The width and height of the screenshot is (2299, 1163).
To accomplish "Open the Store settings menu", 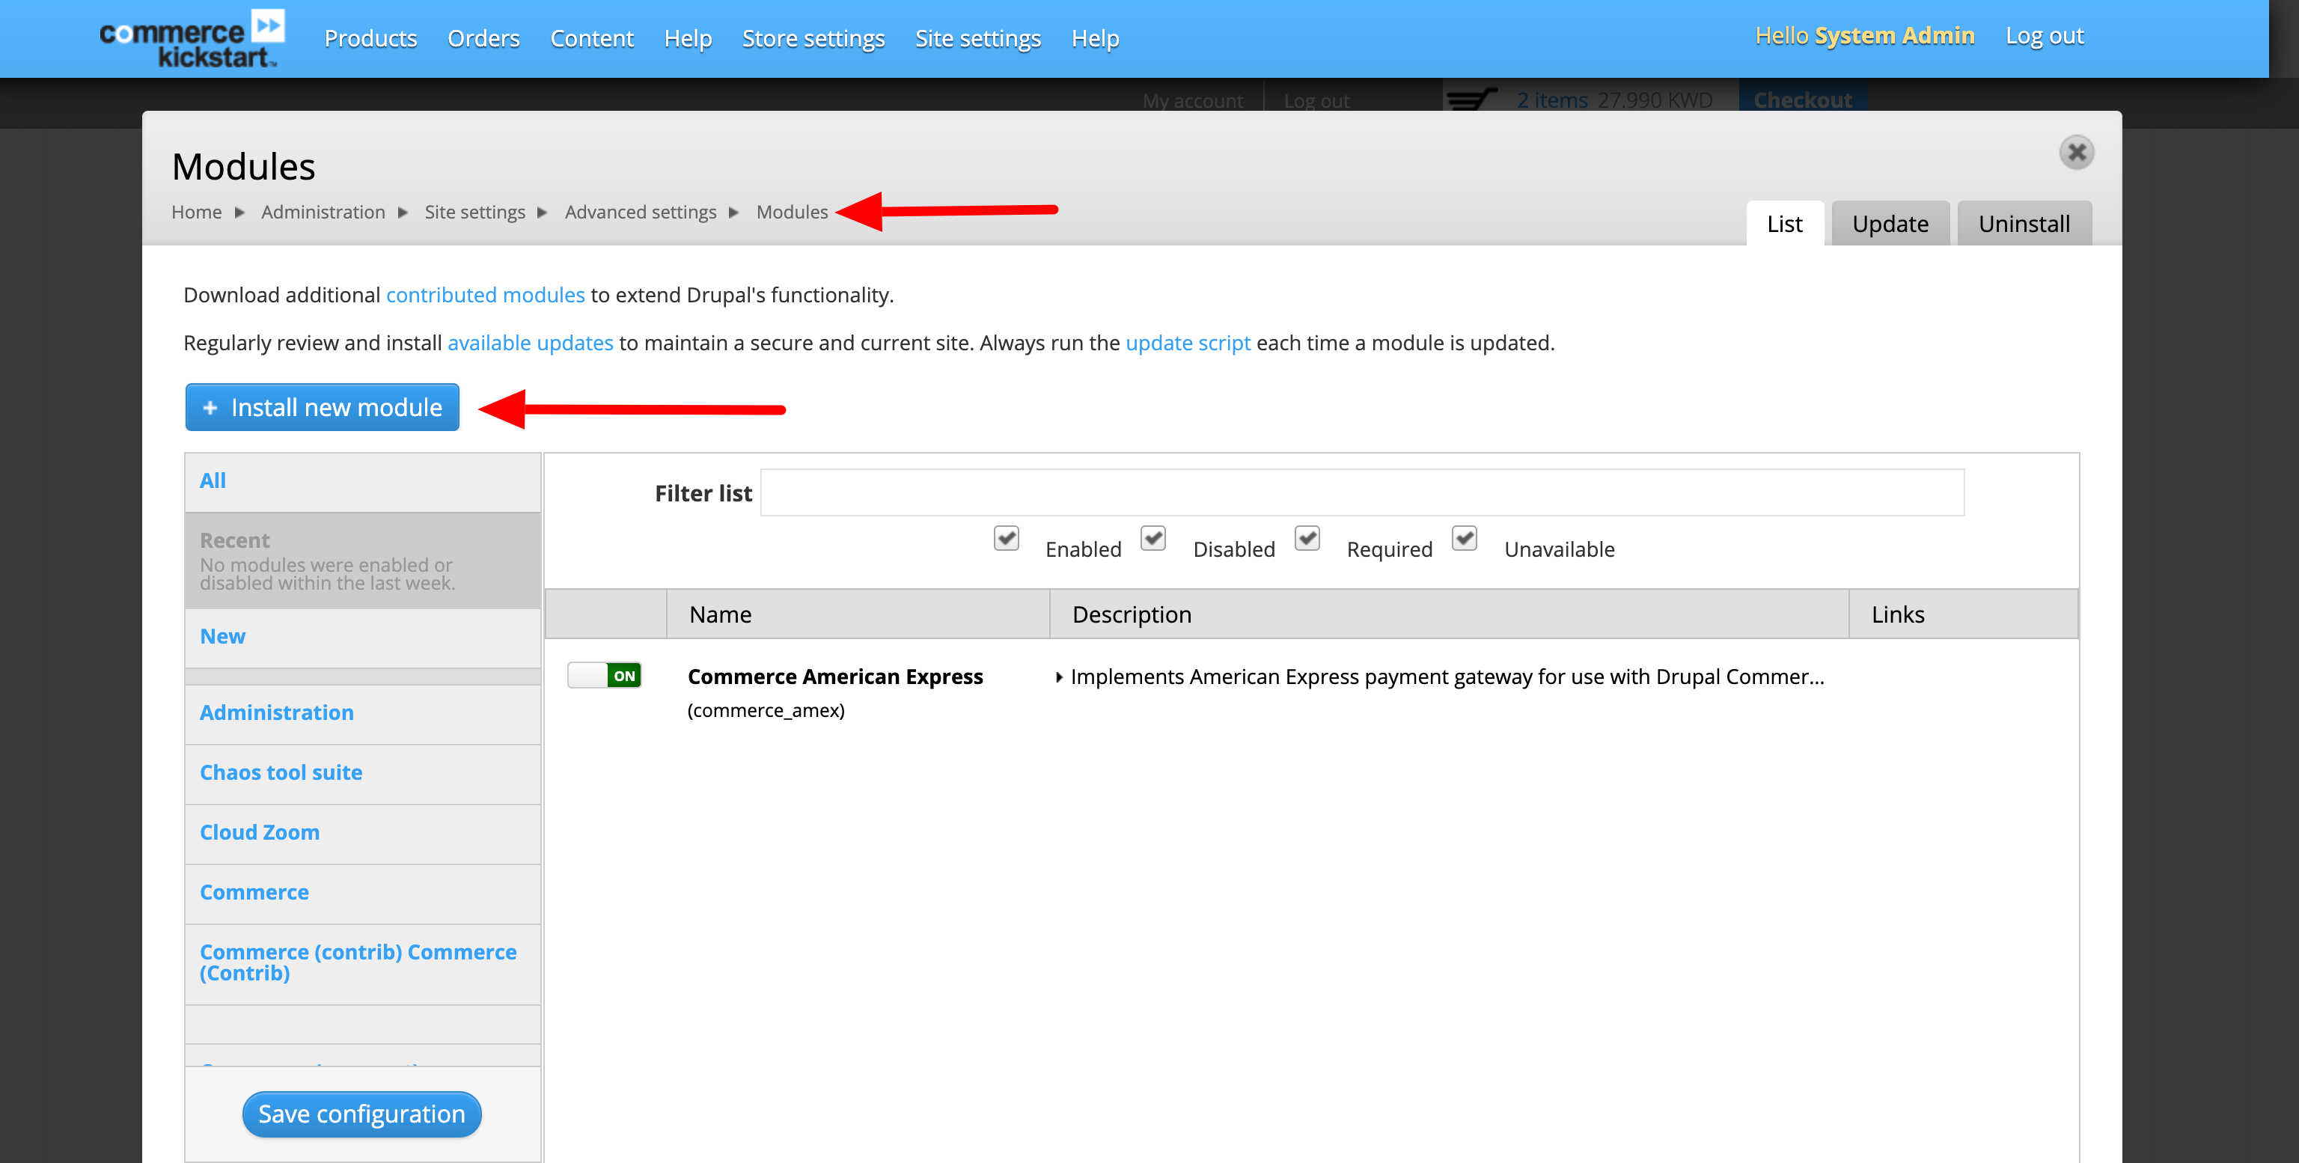I will pyautogui.click(x=812, y=38).
